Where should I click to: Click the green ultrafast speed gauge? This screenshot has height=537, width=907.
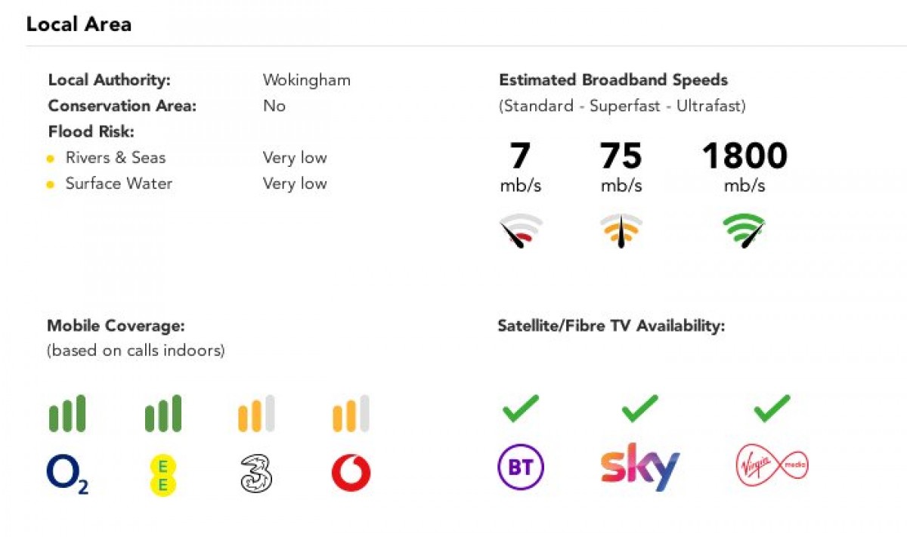tap(744, 230)
